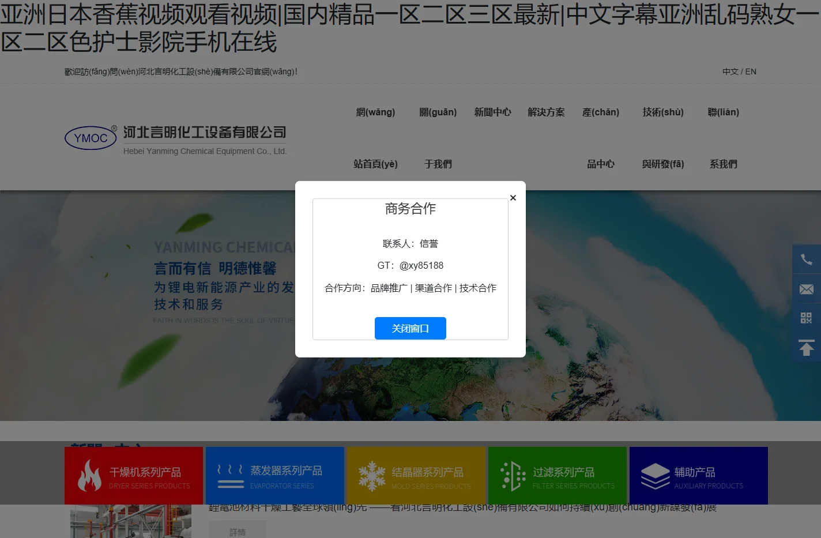Go to 解決方案 in navigation

point(546,112)
